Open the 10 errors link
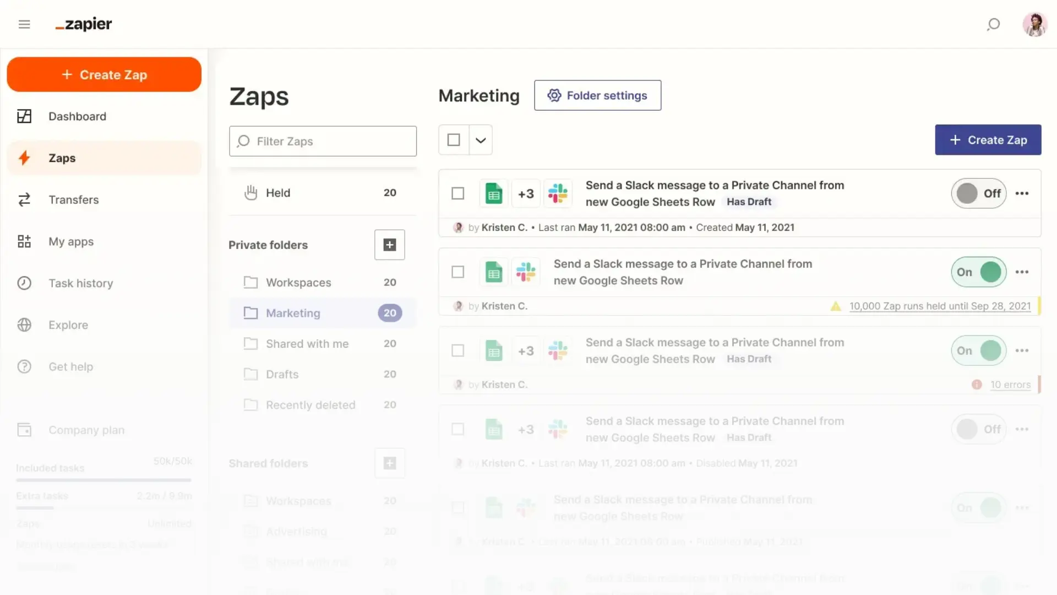1057x595 pixels. tap(1010, 385)
